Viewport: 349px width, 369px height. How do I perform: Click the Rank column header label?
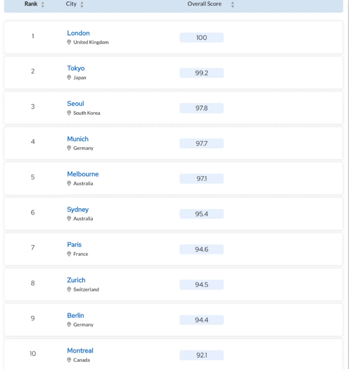pyautogui.click(x=31, y=4)
